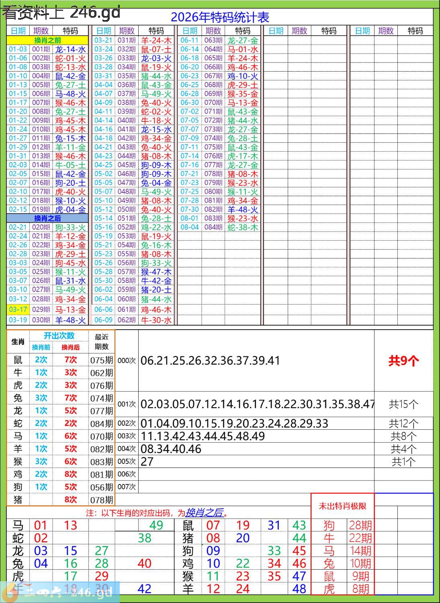Select the cell 羊-48-火 beside 082期
The height and width of the screenshot is (603, 440).
pos(243,209)
